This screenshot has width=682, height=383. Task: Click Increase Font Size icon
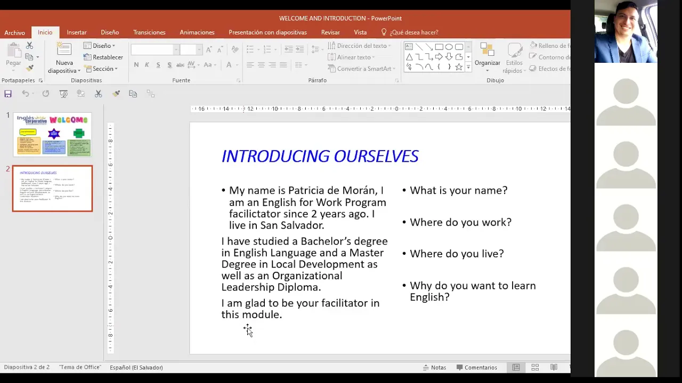tap(209, 49)
